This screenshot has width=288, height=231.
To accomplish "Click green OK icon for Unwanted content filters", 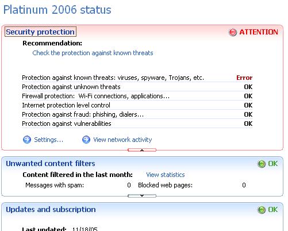I will 262,164.
